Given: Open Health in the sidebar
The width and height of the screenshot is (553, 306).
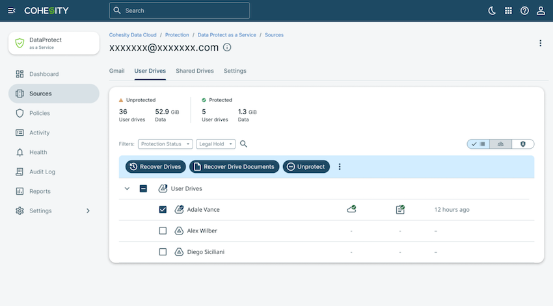Looking at the screenshot, I should [54, 152].
